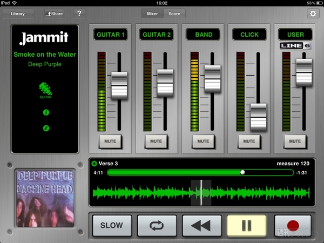Mute the GUITAR 1 channel
Screen dimensions: 324x243
click(x=110, y=141)
